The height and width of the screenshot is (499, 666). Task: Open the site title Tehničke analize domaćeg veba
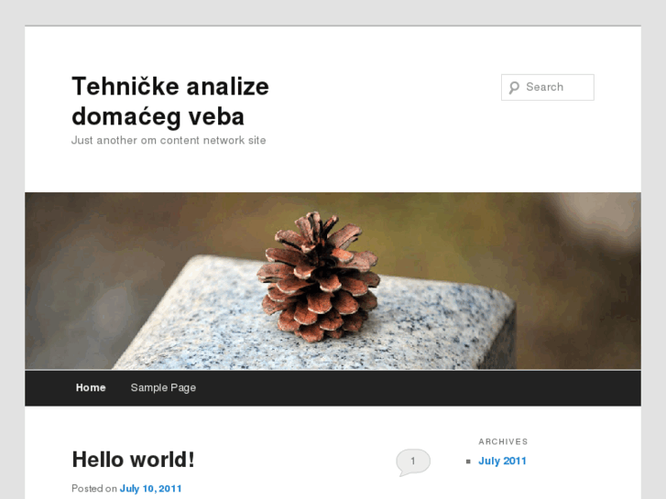point(170,101)
